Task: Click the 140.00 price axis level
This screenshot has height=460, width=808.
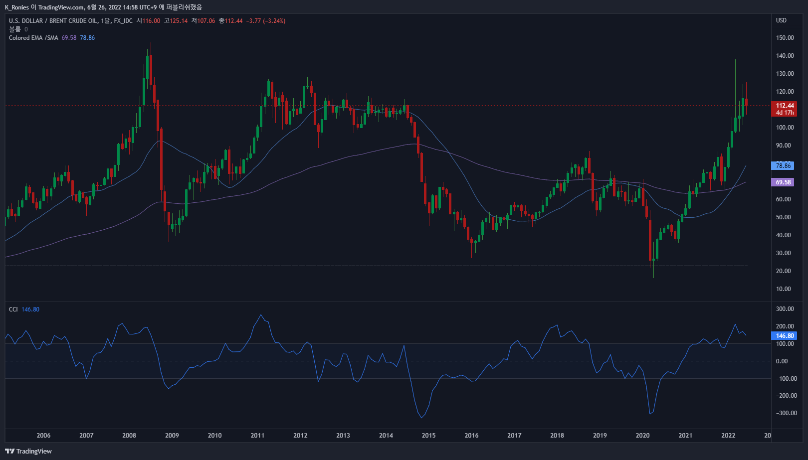Action: pos(785,56)
